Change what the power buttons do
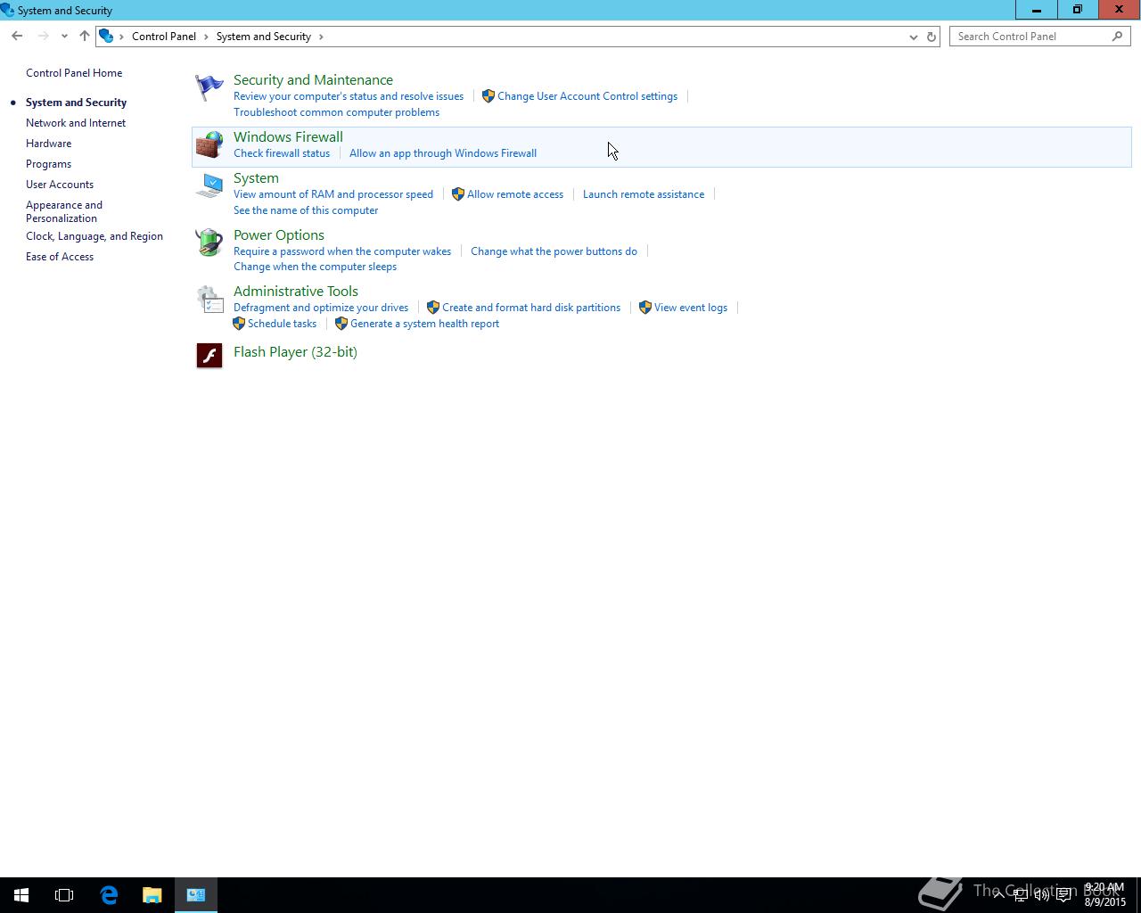 (x=554, y=251)
